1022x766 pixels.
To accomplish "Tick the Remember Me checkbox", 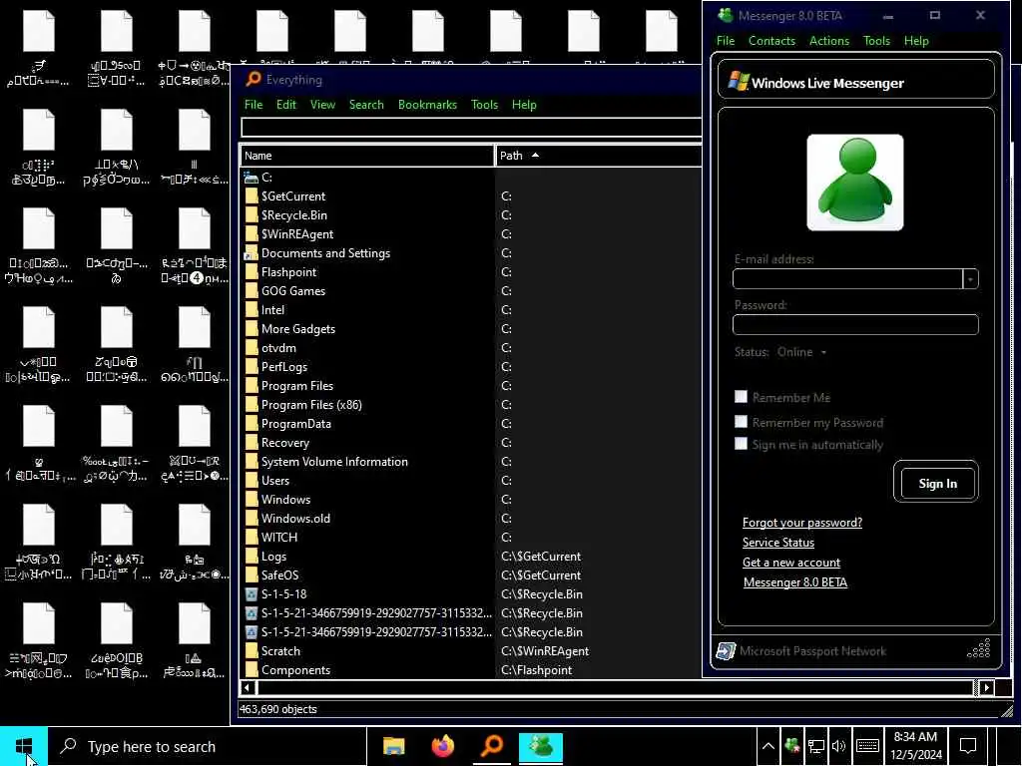I will click(x=742, y=397).
